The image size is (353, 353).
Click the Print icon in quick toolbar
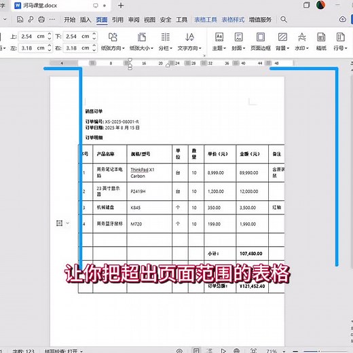click(41, 20)
